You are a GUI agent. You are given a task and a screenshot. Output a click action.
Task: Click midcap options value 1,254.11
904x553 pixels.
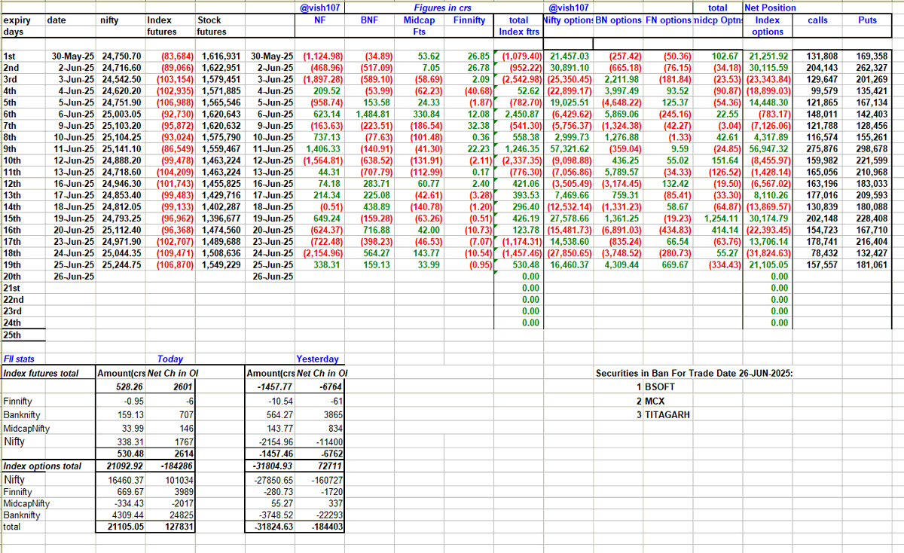tap(719, 219)
